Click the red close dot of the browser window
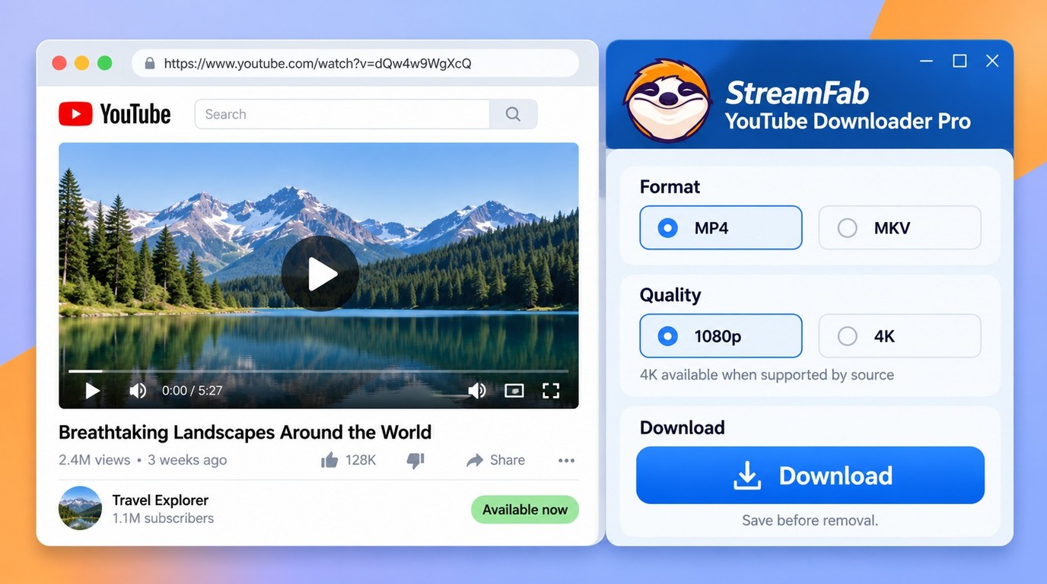Viewport: 1047px width, 584px height. coord(59,63)
